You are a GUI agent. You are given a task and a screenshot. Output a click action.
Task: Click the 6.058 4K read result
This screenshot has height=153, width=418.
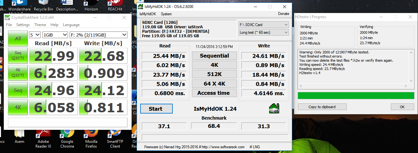coord(53,108)
